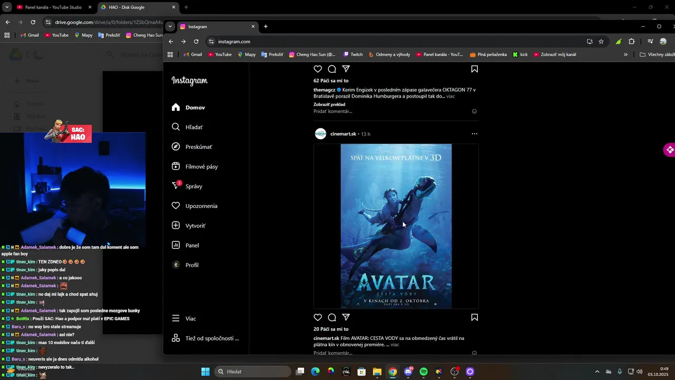Open themagcz profile from caption
Viewport: 675px width, 380px height.
pyautogui.click(x=325, y=90)
